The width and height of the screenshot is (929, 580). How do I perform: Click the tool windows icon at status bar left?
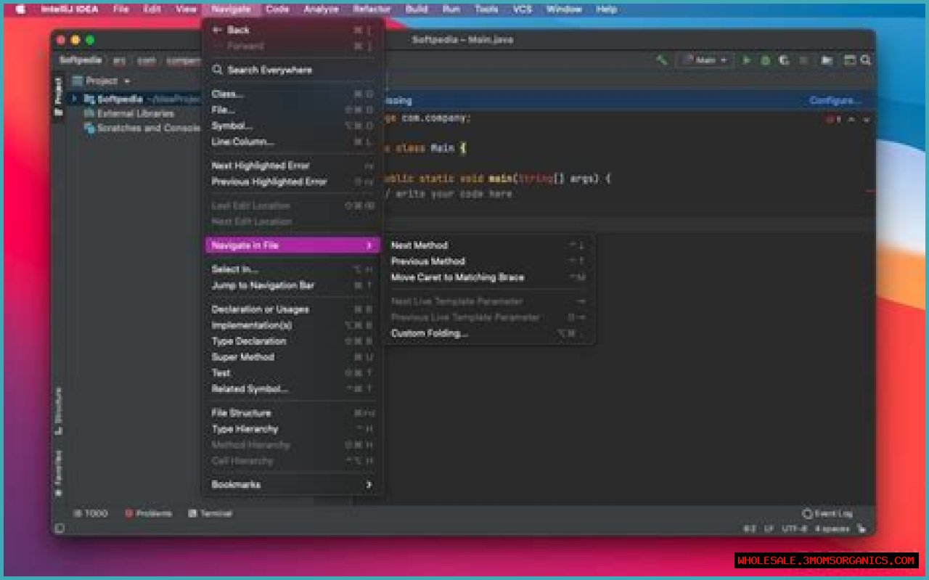pos(60,528)
